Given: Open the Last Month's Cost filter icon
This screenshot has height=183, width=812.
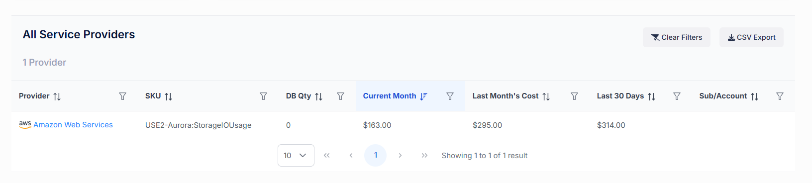Looking at the screenshot, I should [x=574, y=96].
